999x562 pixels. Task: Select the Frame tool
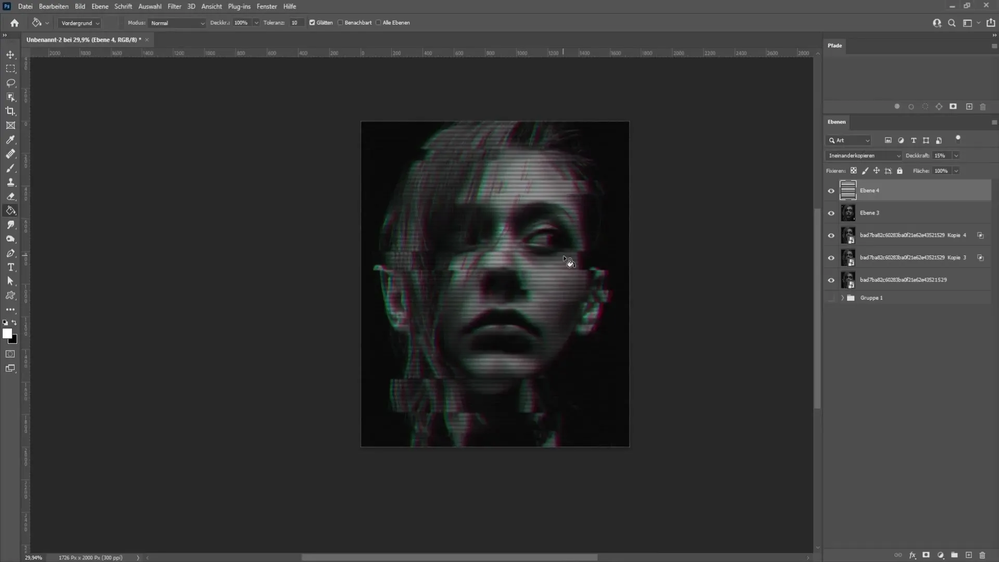point(10,125)
